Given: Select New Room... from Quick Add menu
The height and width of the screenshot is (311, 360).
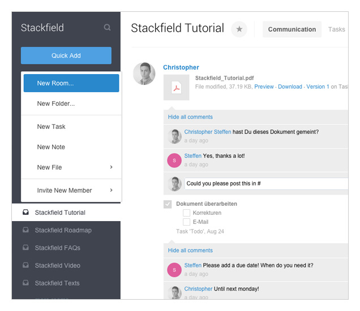Looking at the screenshot, I should [x=71, y=83].
